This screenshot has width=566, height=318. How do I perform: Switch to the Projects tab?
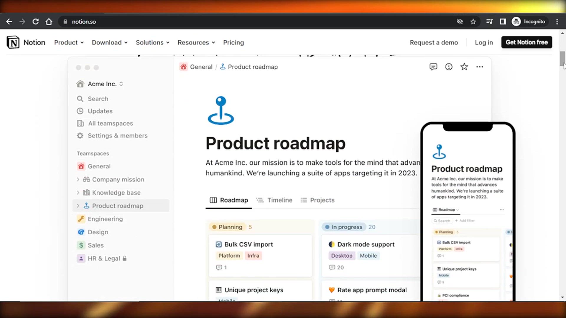pos(317,200)
